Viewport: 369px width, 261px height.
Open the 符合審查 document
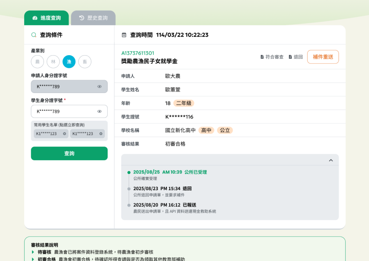(272, 57)
